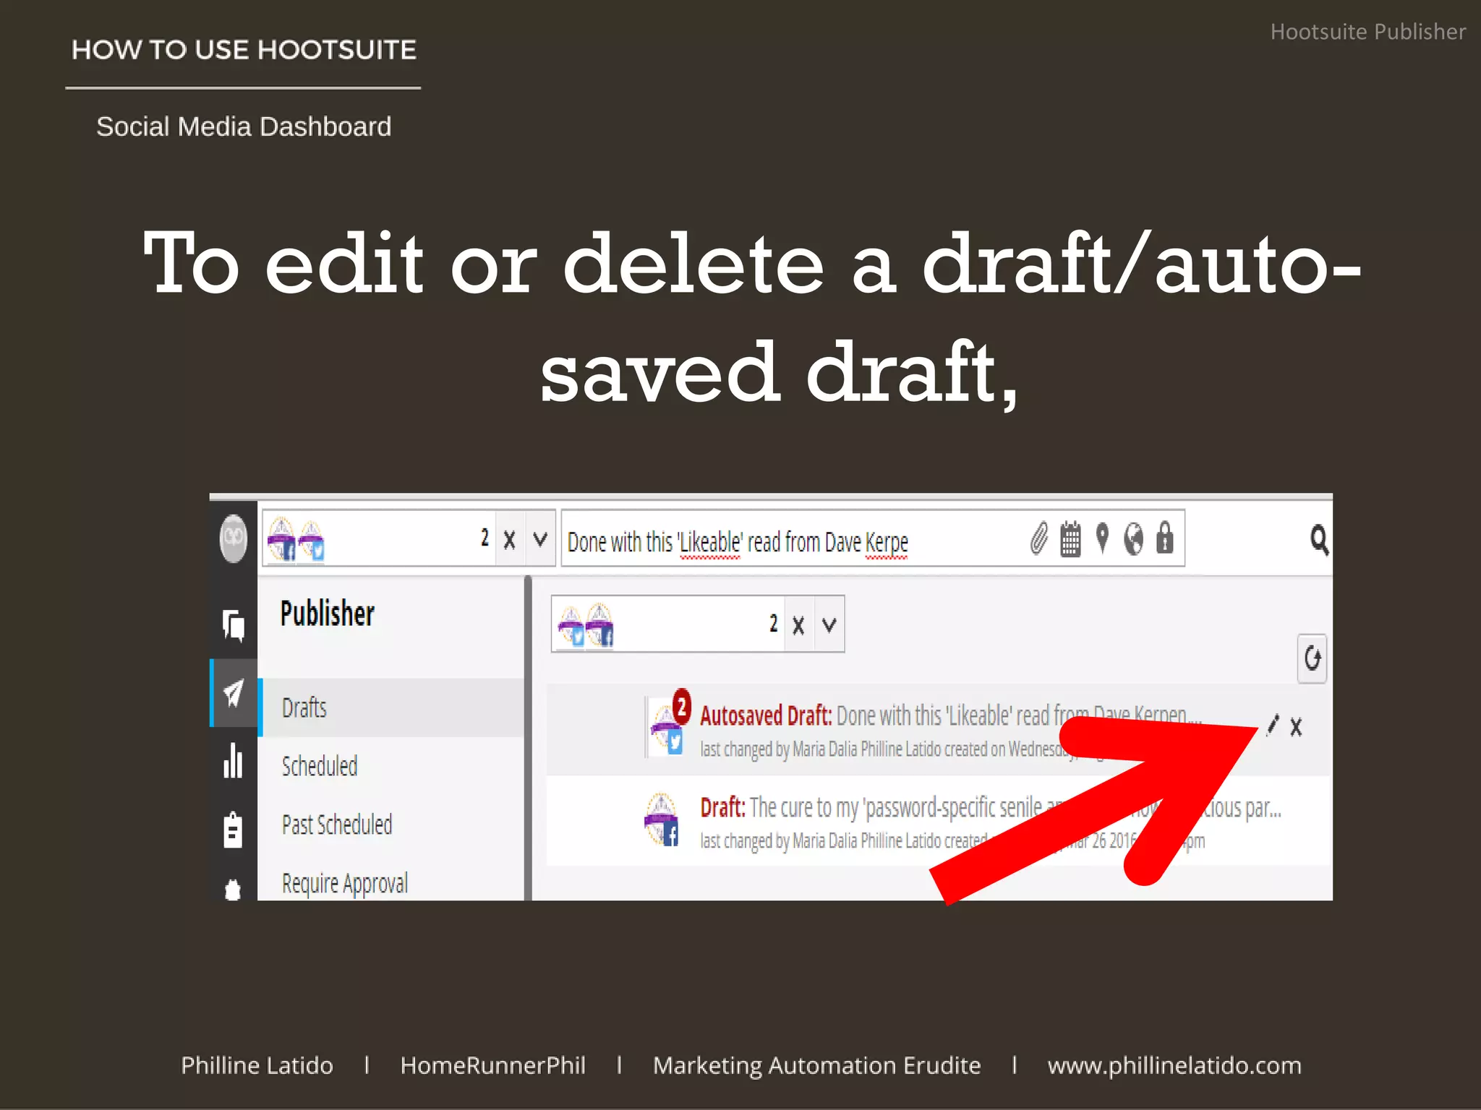
Task: Click the Facebook draft profile thumbnail
Action: pyautogui.click(x=661, y=819)
